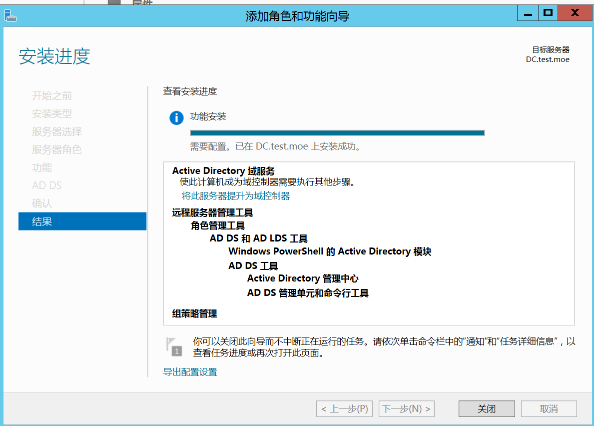Click the notification flag icon
The image size is (594, 426).
tap(173, 346)
